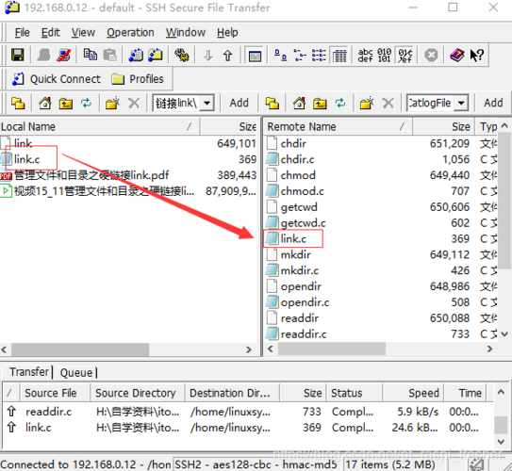Viewport: 512px width, 471px height.
Task: Select the local file named link
Action: click(x=23, y=143)
